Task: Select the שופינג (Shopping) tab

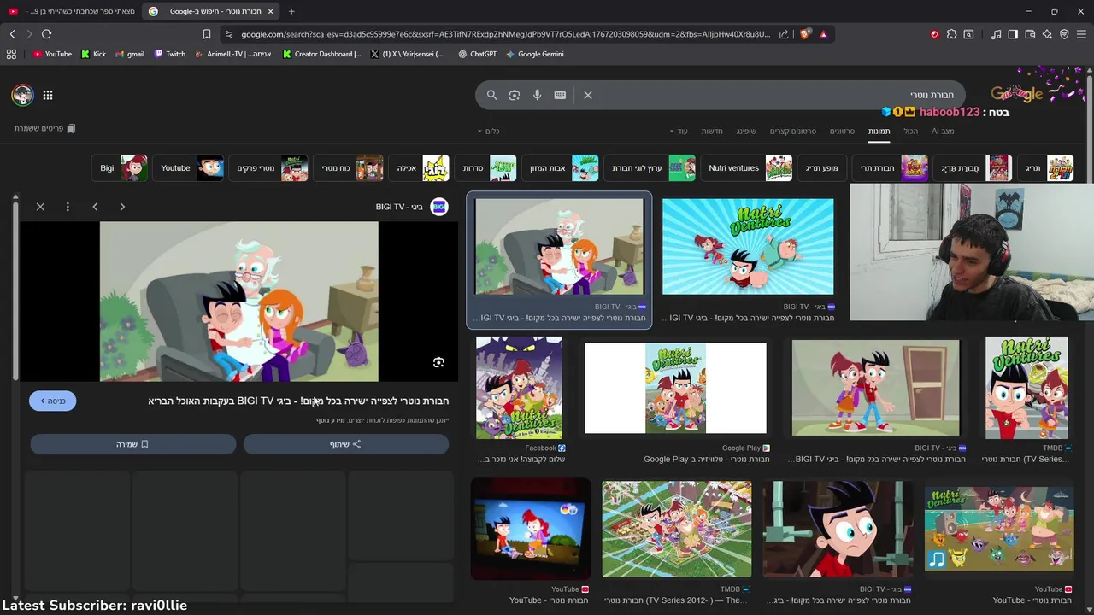Action: click(746, 131)
